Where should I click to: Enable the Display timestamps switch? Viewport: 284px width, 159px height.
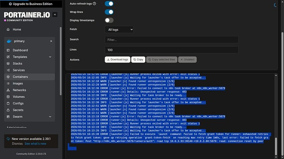tap(109, 20)
